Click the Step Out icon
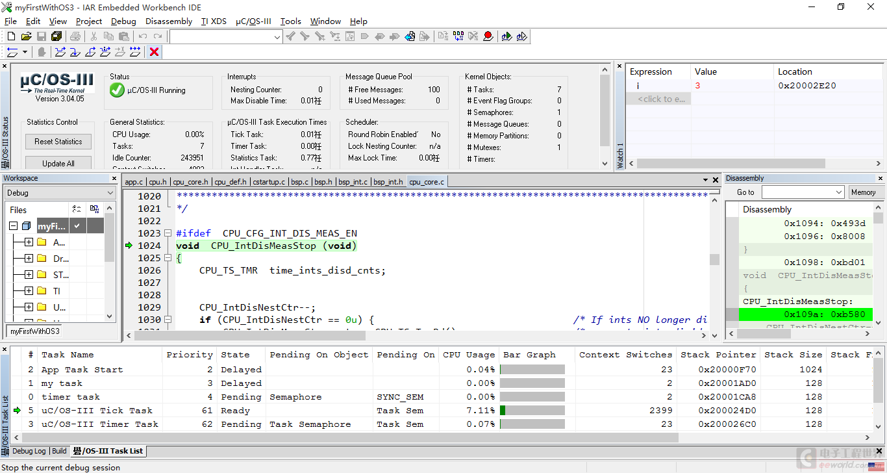The height and width of the screenshot is (473, 887). tap(90, 52)
